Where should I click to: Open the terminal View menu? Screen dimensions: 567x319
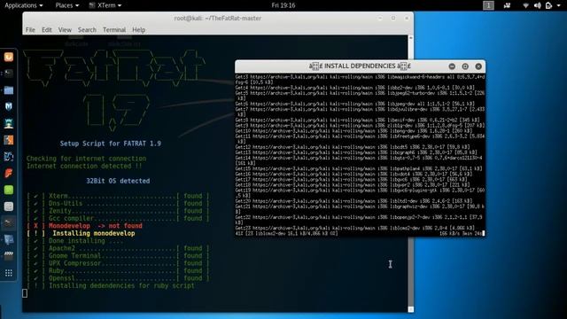[65, 29]
